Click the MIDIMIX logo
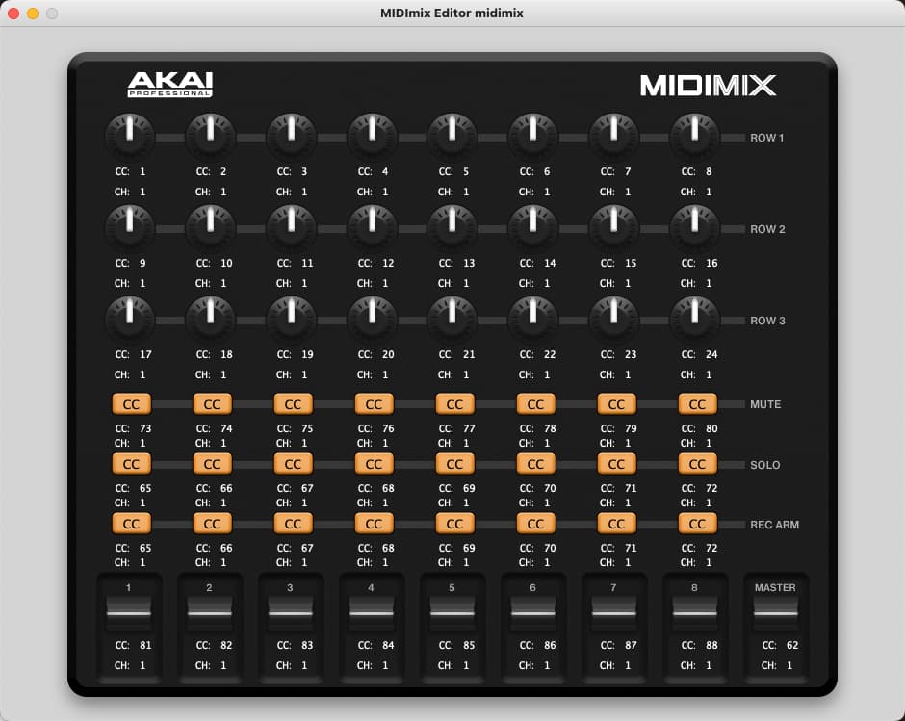The height and width of the screenshot is (721, 905). pos(708,86)
